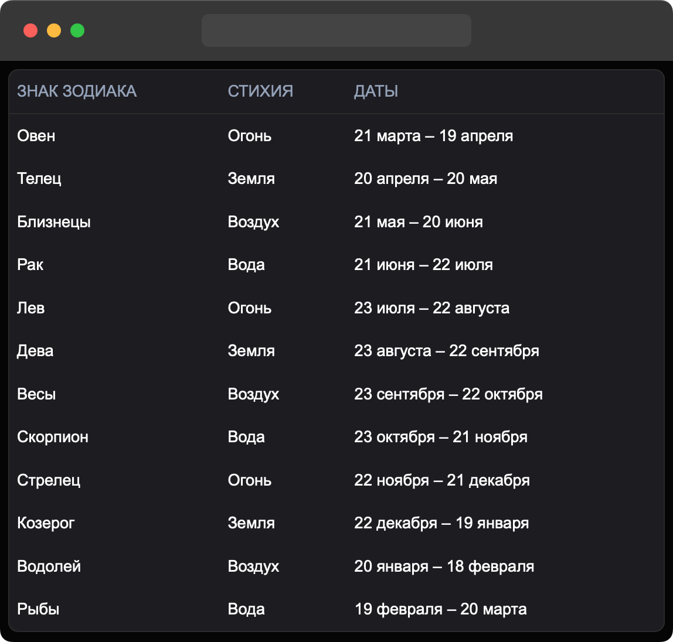Click the Лев sign cell

click(x=31, y=308)
